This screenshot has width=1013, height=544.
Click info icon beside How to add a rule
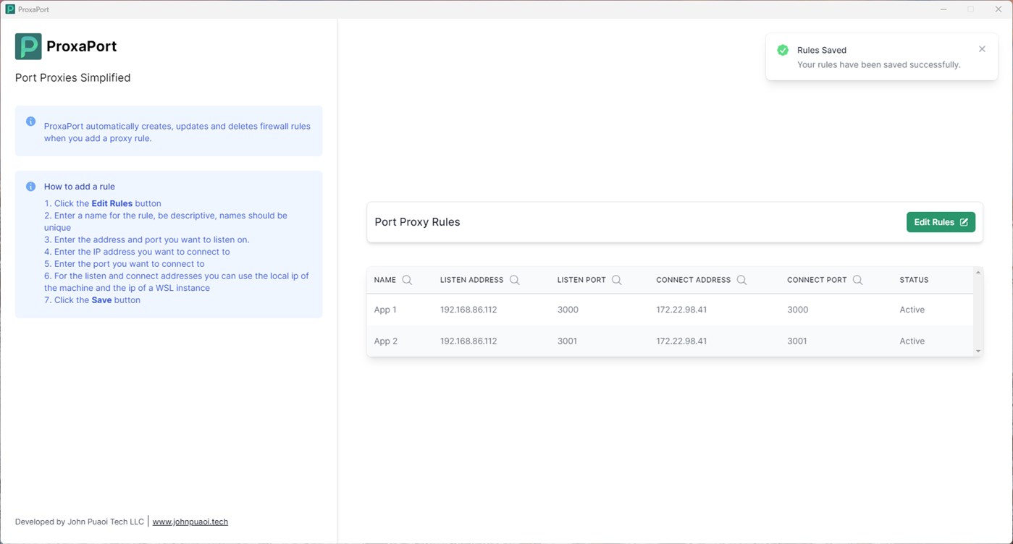tap(30, 187)
